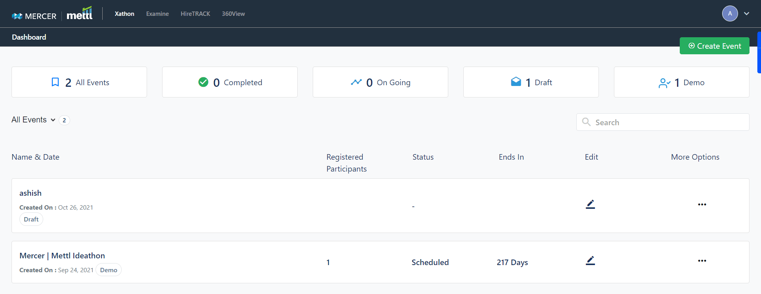
Task: Click the user avatar icon
Action: 730,13
